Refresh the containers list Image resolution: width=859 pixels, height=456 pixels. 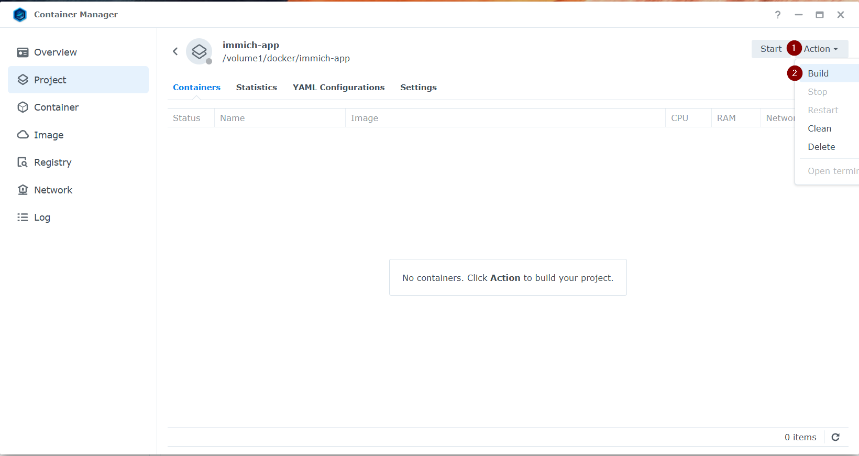tap(835, 437)
